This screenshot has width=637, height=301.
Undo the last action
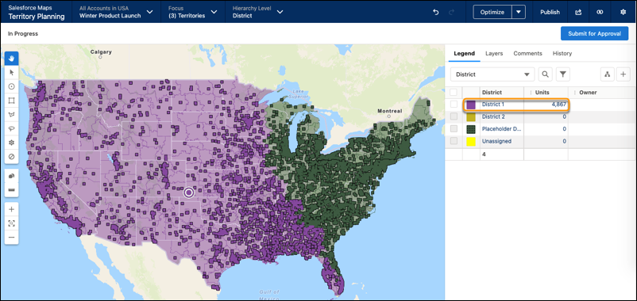click(x=436, y=12)
